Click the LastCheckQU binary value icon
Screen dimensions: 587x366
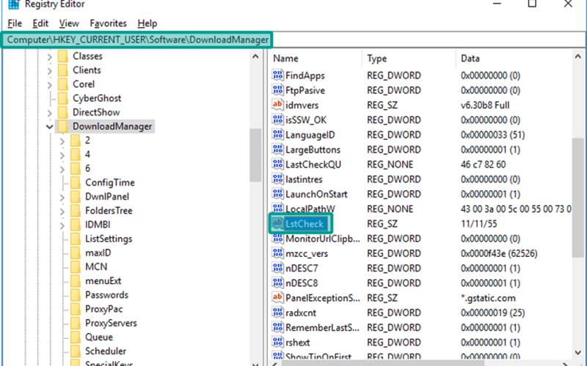pyautogui.click(x=277, y=164)
